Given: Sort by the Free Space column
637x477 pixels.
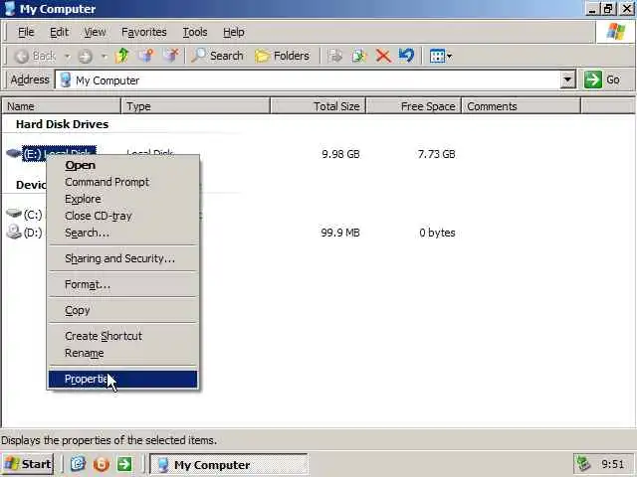Looking at the screenshot, I should pyautogui.click(x=414, y=106).
